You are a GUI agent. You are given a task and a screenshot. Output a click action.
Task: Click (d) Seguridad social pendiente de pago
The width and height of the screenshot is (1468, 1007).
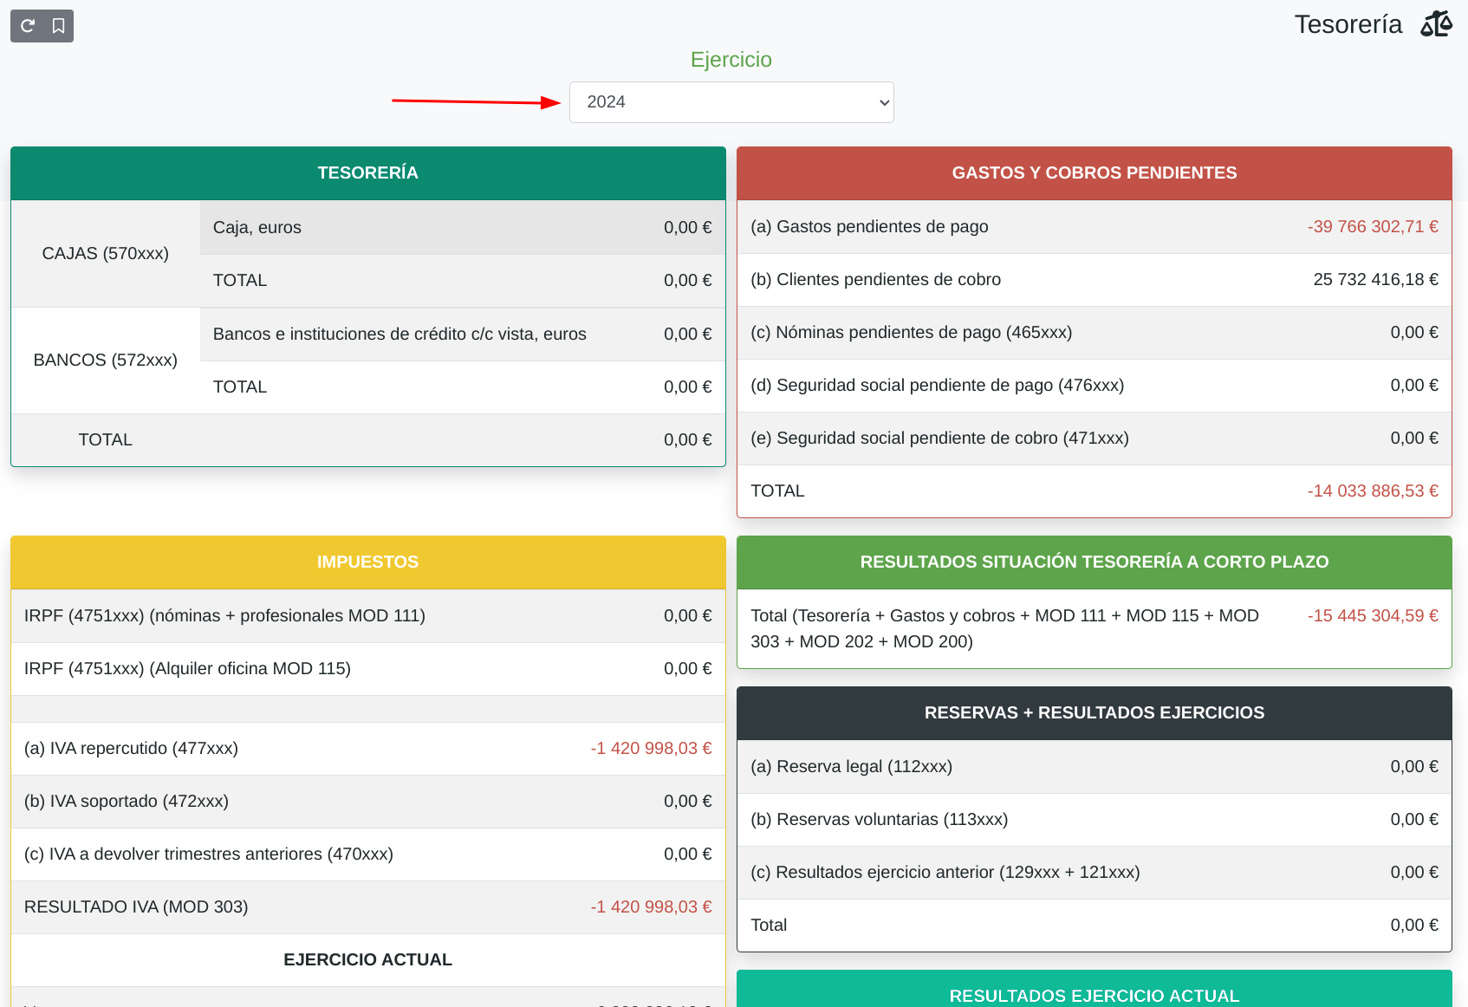coord(937,386)
